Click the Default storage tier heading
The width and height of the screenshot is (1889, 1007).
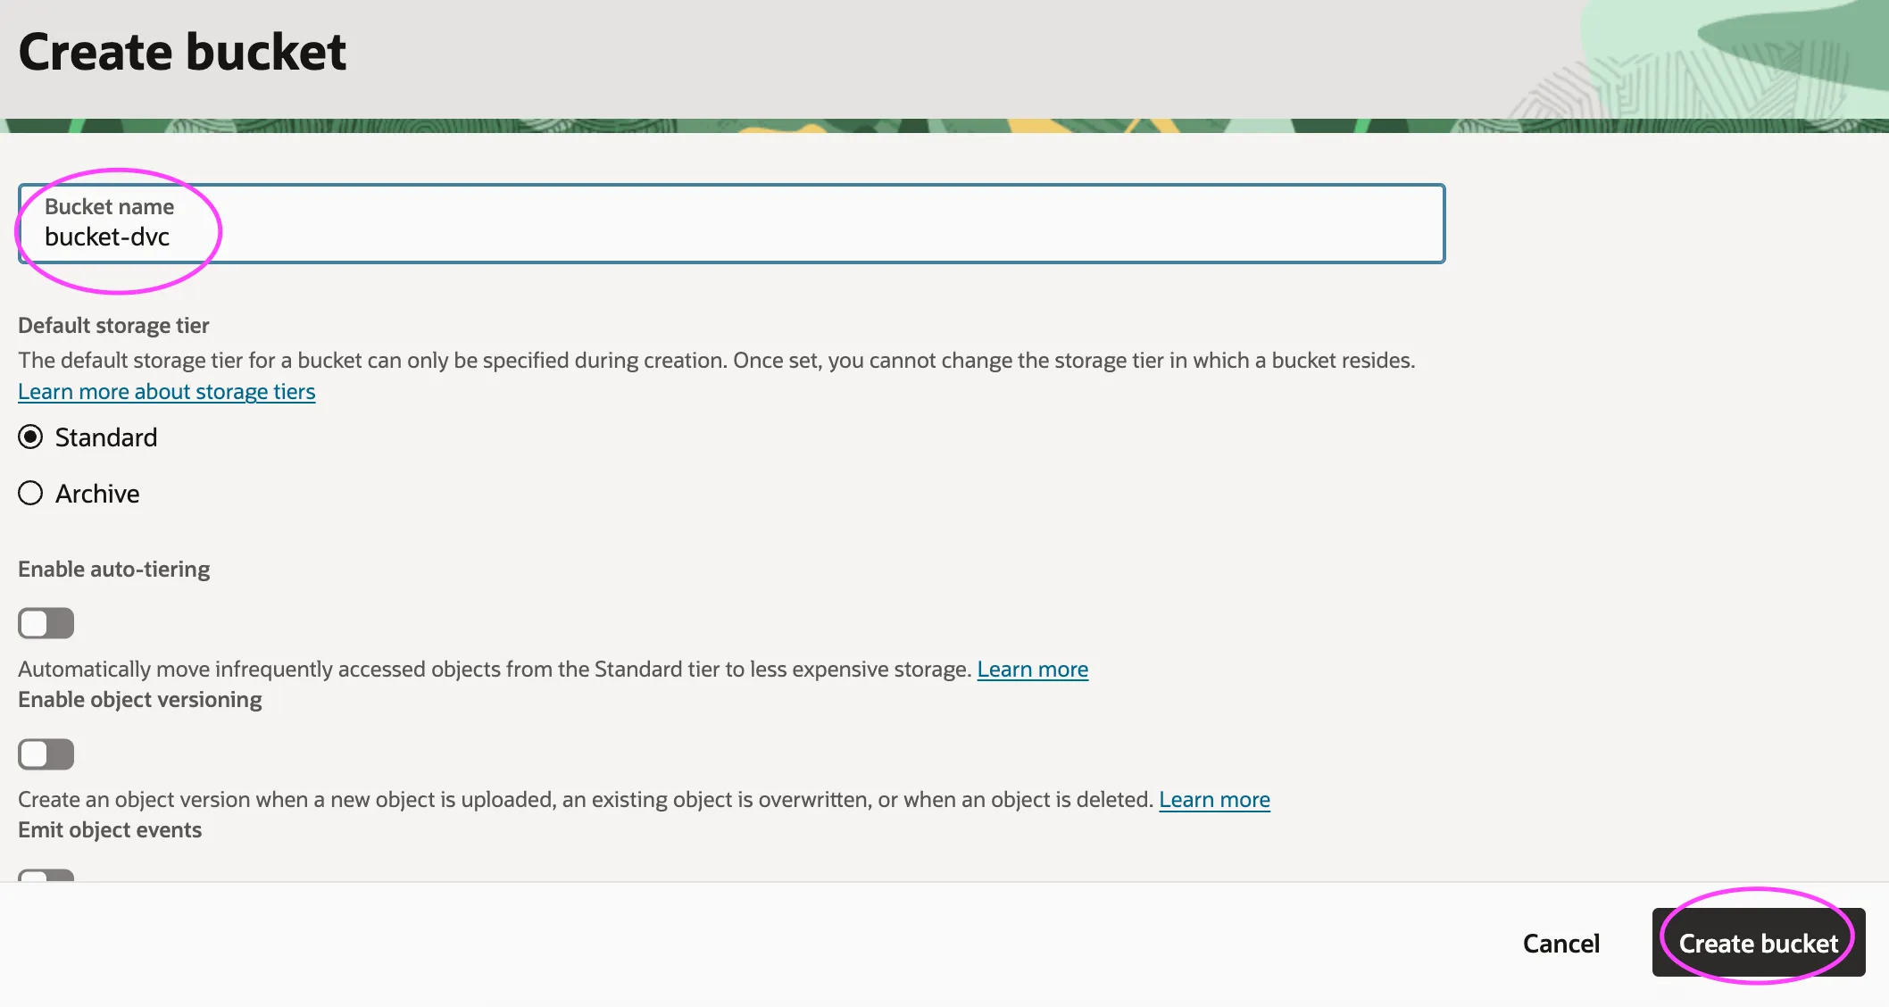pos(113,326)
